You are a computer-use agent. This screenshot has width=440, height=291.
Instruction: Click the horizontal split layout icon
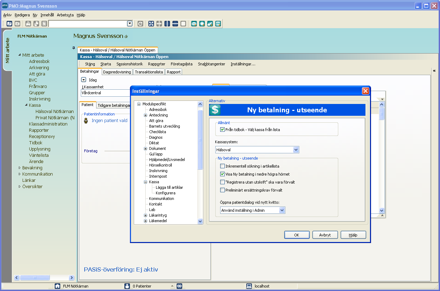point(175,24)
